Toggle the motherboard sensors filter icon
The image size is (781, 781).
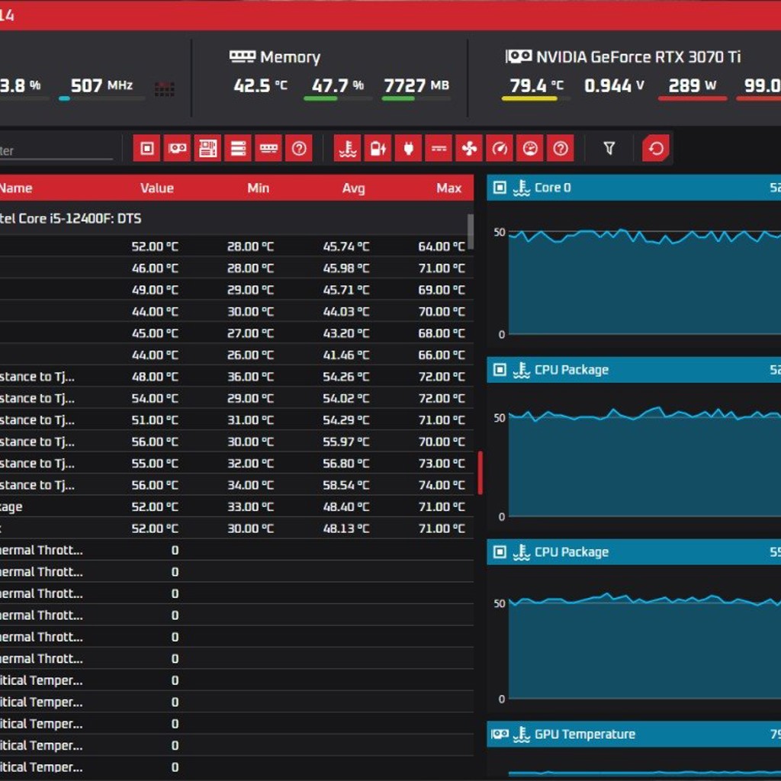tap(207, 148)
